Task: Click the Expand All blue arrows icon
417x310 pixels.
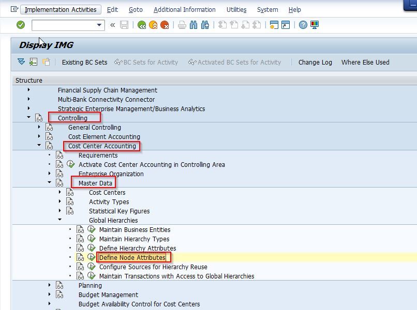Action: pos(21,62)
